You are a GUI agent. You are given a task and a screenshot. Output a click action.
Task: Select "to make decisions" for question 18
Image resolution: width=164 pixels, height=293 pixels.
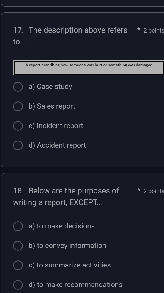click(x=18, y=226)
